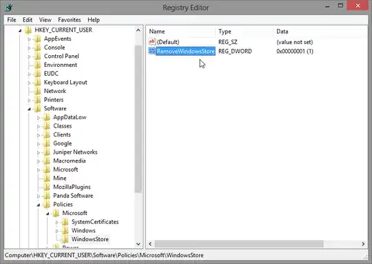
Task: Select the Environment folder icon
Action: pyautogui.click(x=37, y=65)
